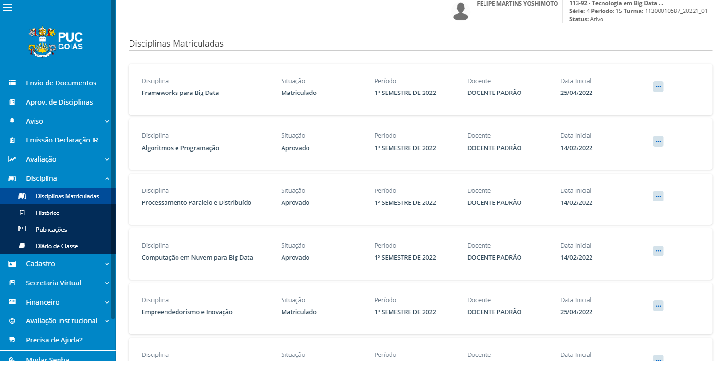This screenshot has height=366, width=720.
Task: Expand the Aviso submenu chevron
Action: (107, 122)
